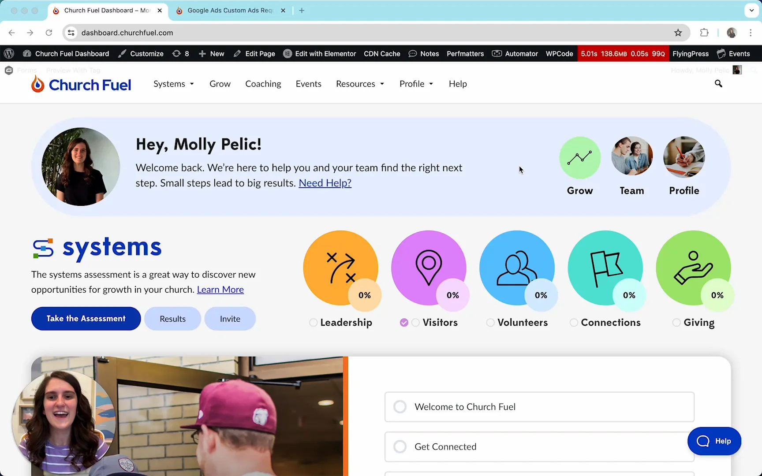This screenshot has height=476, width=762.
Task: Click the Automator icon in admin bar
Action: (497, 53)
